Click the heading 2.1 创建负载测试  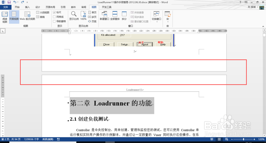[89, 119]
